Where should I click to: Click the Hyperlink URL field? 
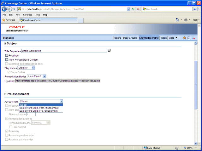[x=58, y=81]
